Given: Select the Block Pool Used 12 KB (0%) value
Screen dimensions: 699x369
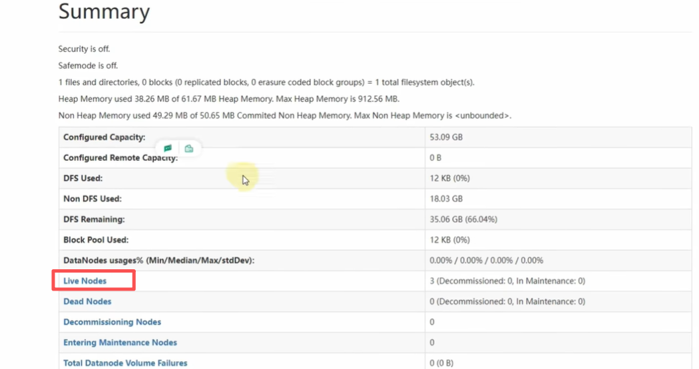Looking at the screenshot, I should 449,239.
